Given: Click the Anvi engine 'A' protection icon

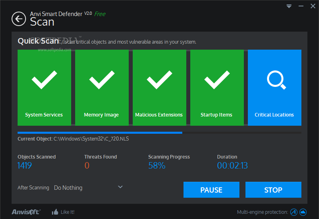Looking at the screenshot, I should click(x=293, y=212).
